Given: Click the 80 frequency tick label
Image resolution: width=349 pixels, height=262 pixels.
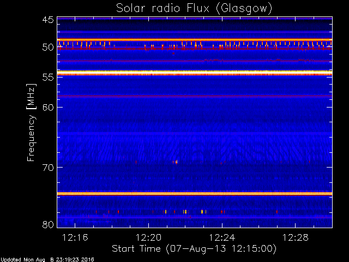Looking at the screenshot, I should (48, 224).
